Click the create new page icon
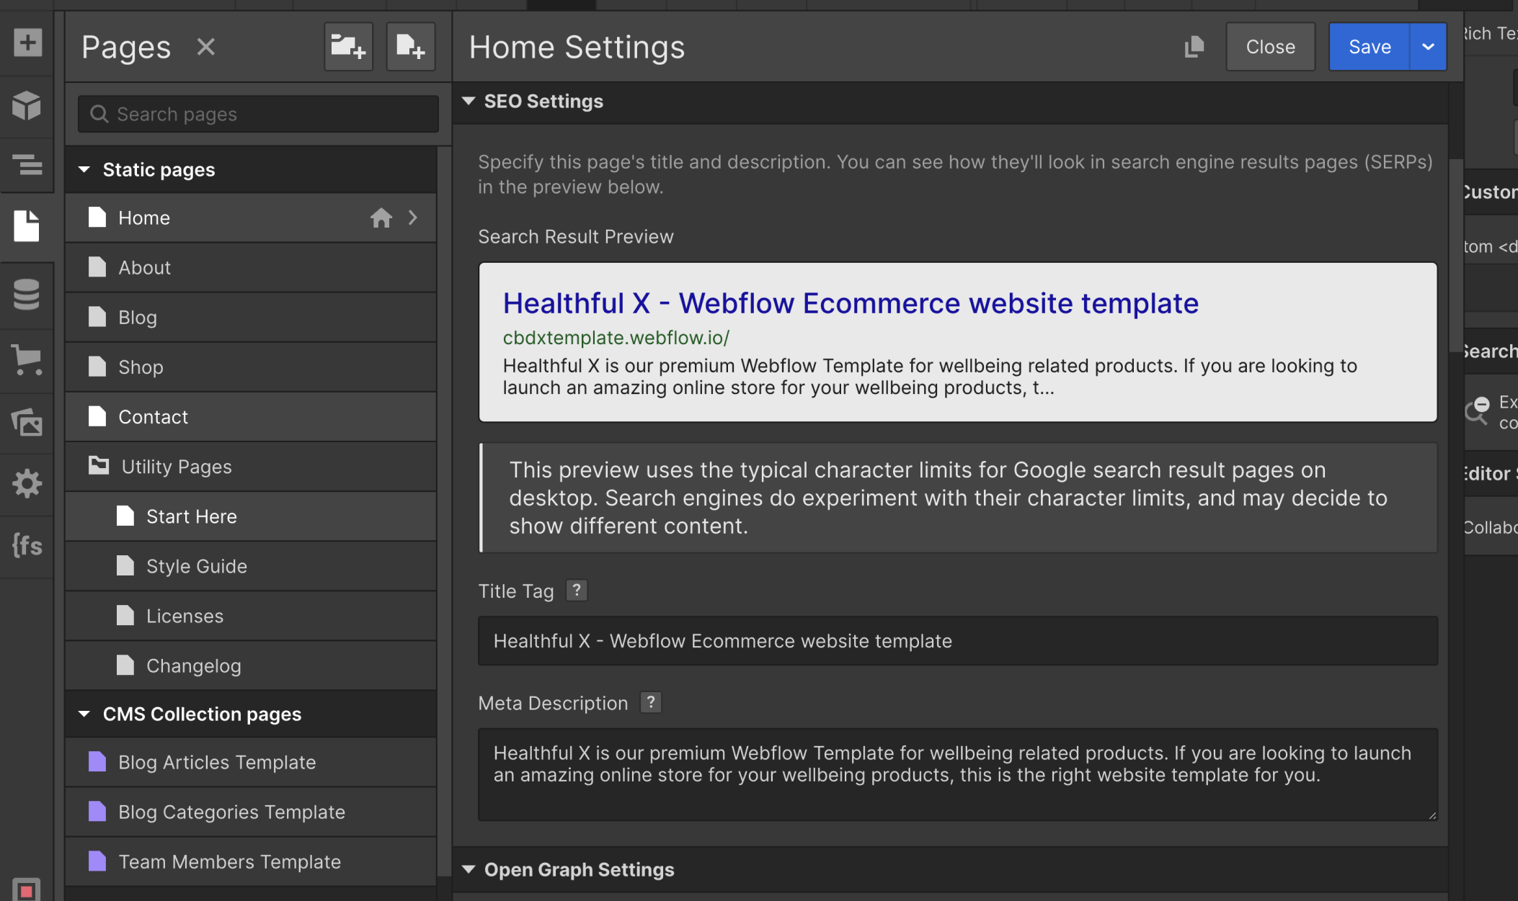The height and width of the screenshot is (901, 1518). 411,47
